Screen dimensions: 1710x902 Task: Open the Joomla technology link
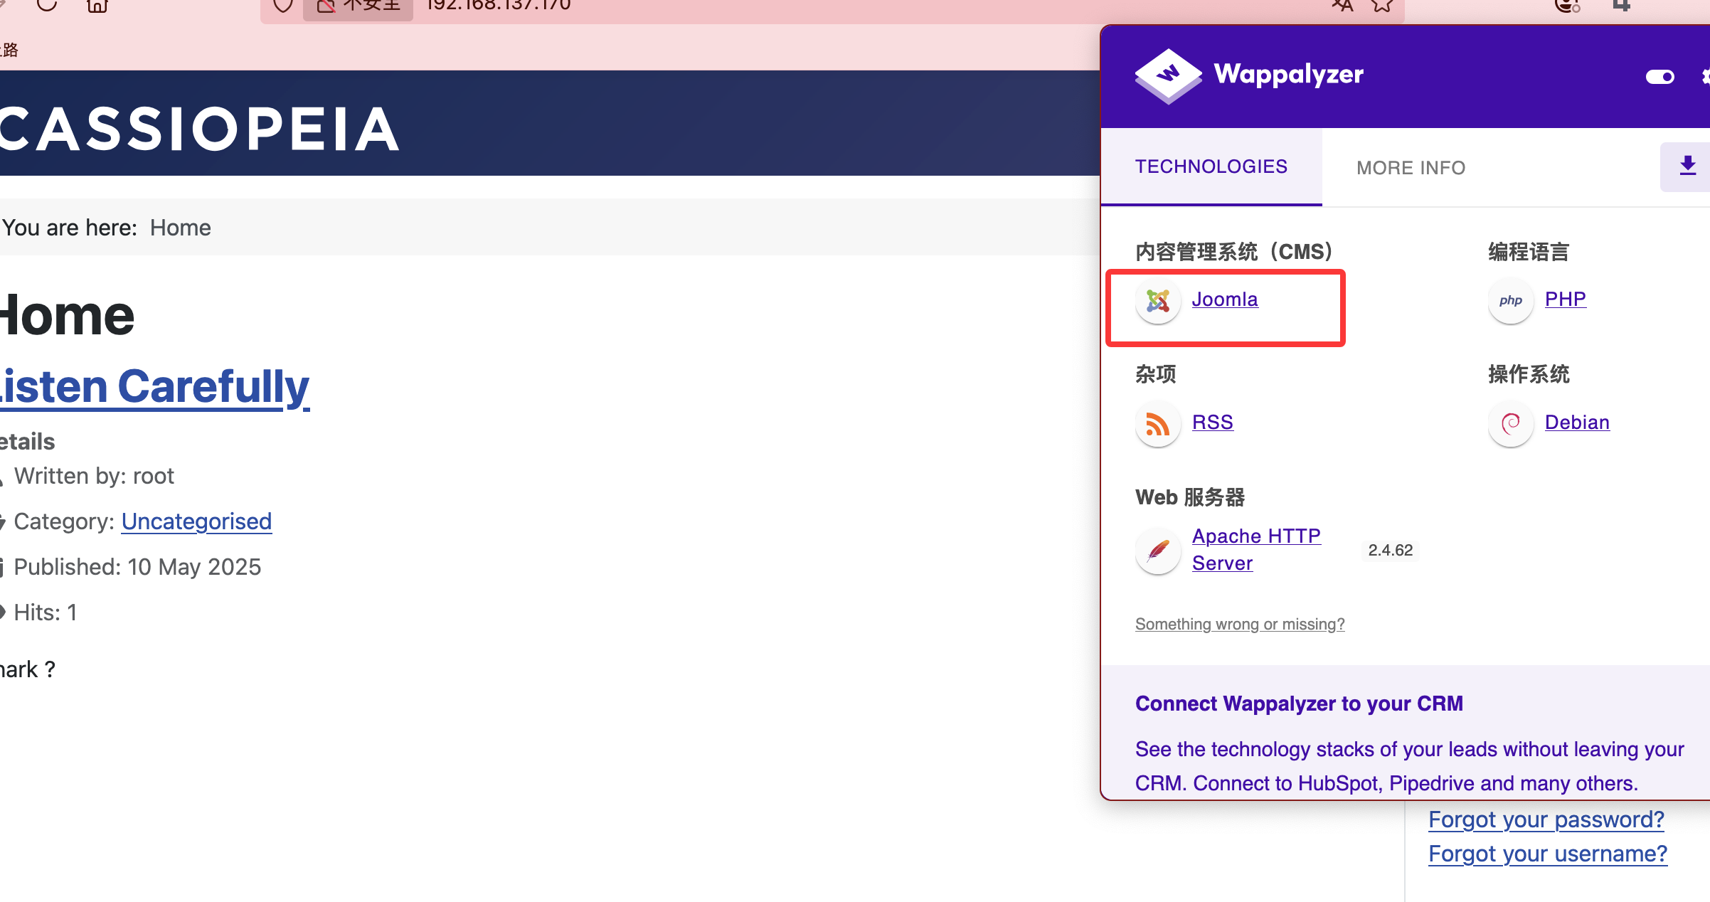1224,299
